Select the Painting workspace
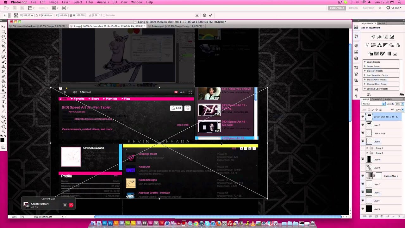 [368, 8]
